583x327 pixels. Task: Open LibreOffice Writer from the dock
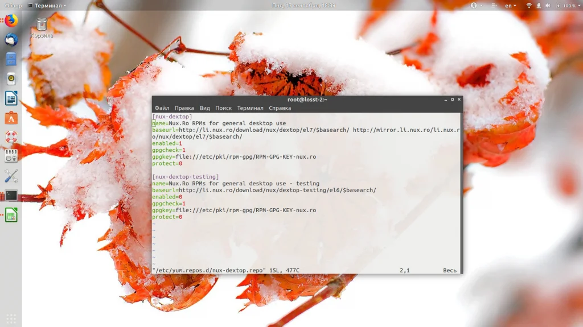[x=11, y=98]
